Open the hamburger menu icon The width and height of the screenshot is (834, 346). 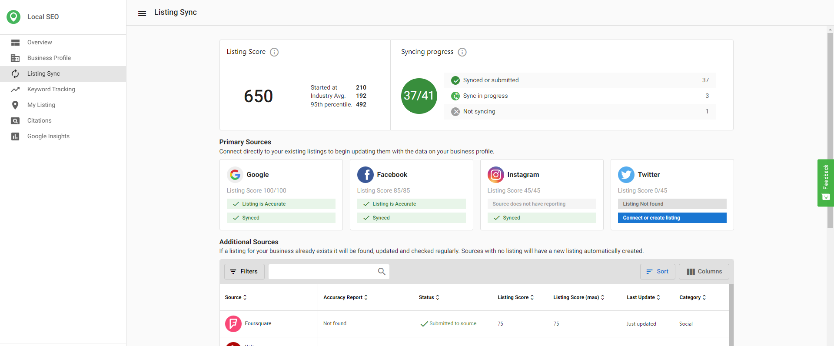tap(142, 13)
